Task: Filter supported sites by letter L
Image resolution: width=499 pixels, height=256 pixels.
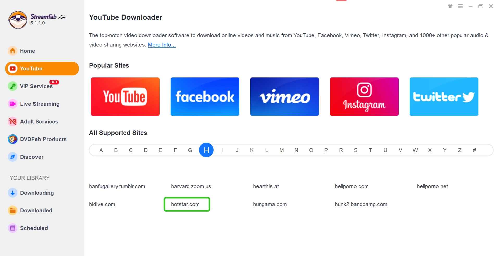Action: [267, 150]
